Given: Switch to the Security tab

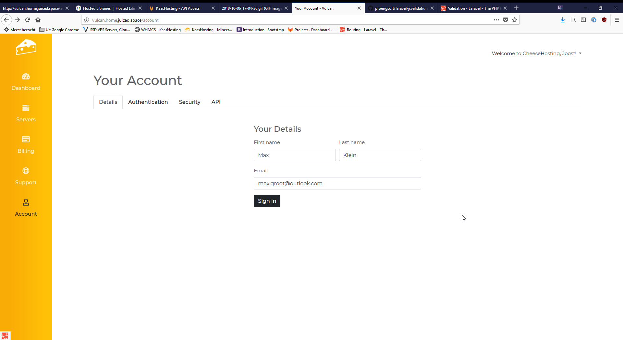Looking at the screenshot, I should [189, 102].
